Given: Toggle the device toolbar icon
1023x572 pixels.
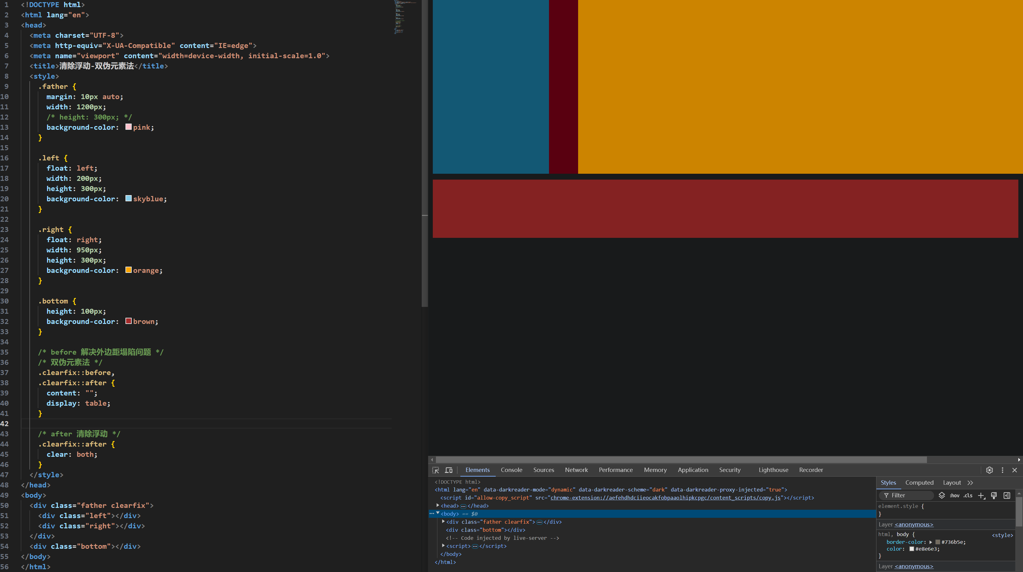Looking at the screenshot, I should click(x=449, y=470).
